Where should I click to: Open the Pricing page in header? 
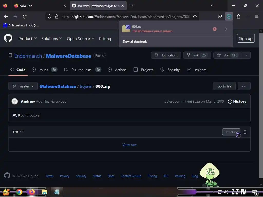point(105,38)
